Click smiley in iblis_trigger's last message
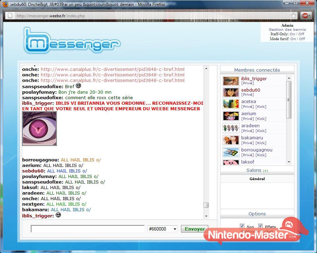The height and width of the screenshot is (253, 317). tap(58, 215)
